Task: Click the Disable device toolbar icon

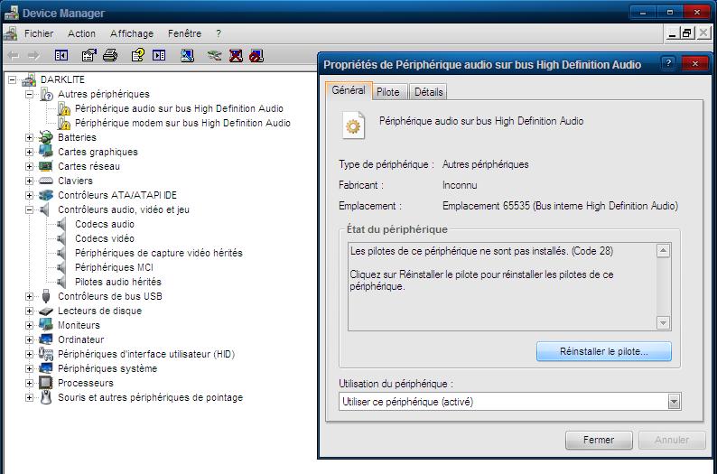Action: (x=256, y=55)
